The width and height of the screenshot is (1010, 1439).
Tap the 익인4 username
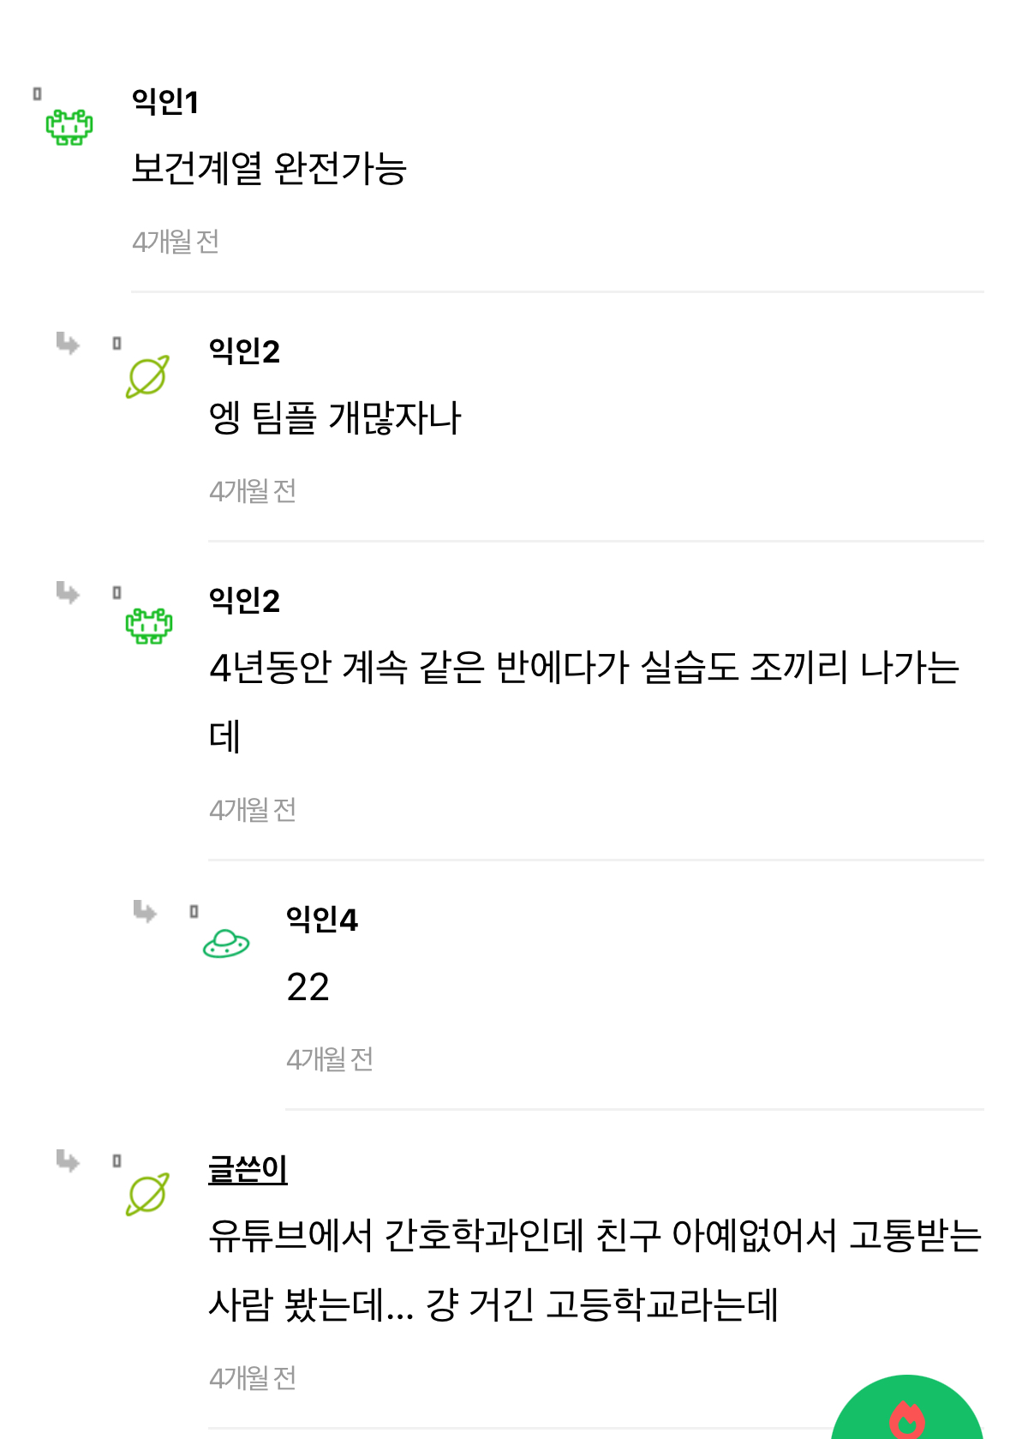pyautogui.click(x=322, y=919)
